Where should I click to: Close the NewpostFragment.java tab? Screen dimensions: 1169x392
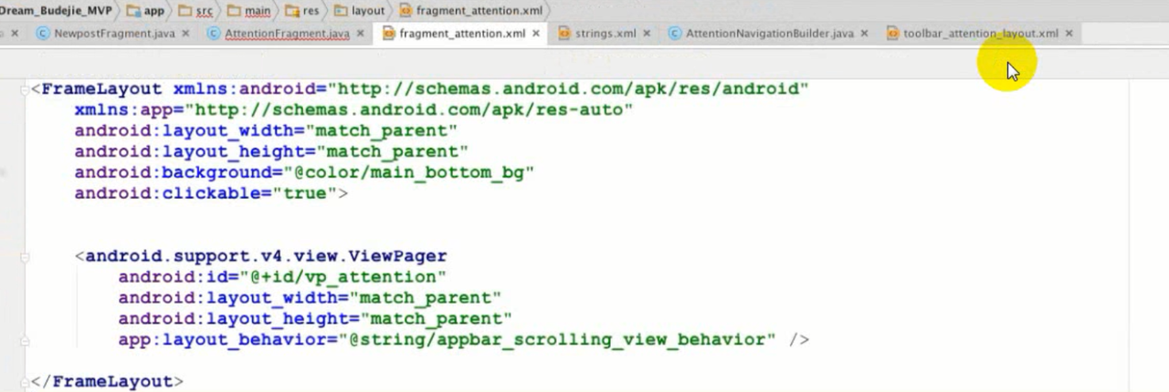[x=185, y=34]
